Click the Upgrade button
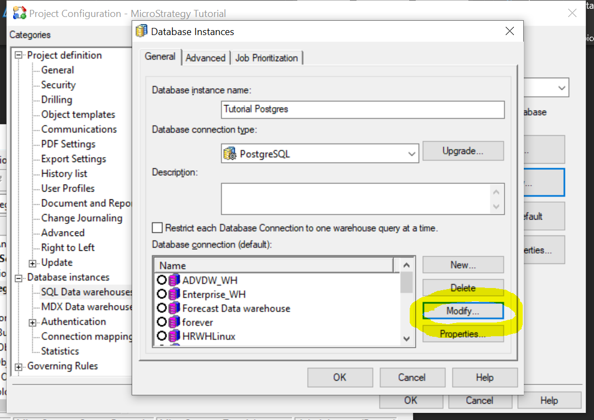The image size is (594, 420). click(463, 151)
